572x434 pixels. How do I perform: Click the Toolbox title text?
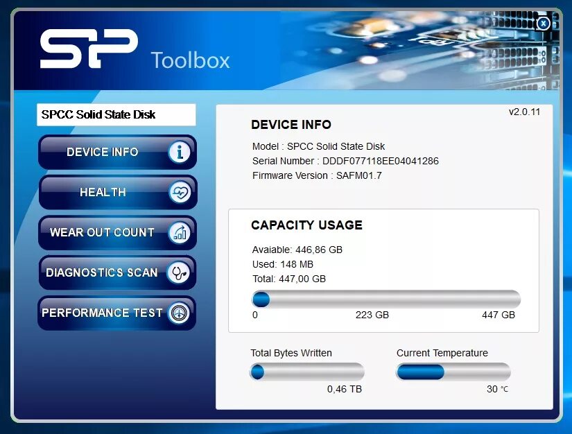coord(191,60)
